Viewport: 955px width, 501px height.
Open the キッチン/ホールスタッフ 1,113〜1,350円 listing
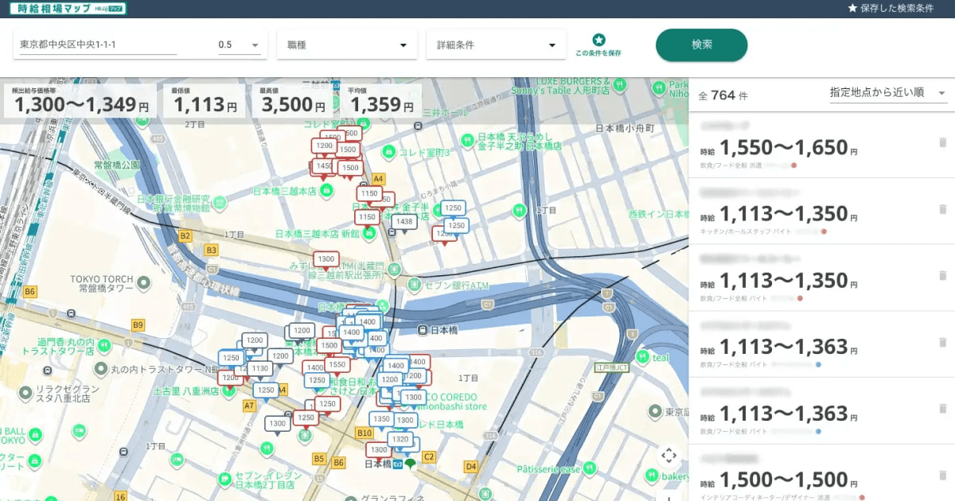point(821,212)
